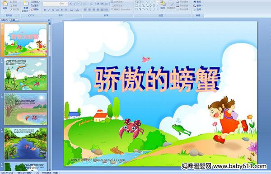Click the Find (查找) binoculars icon
Image resolution: width=271 pixels, height=174 pixels.
(197, 2)
